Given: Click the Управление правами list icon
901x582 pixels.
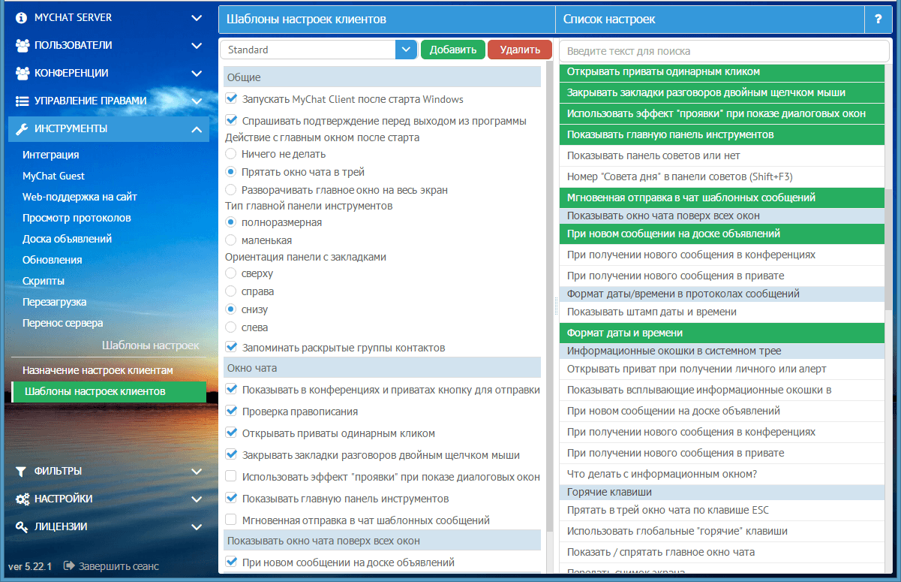Looking at the screenshot, I should click(x=22, y=101).
